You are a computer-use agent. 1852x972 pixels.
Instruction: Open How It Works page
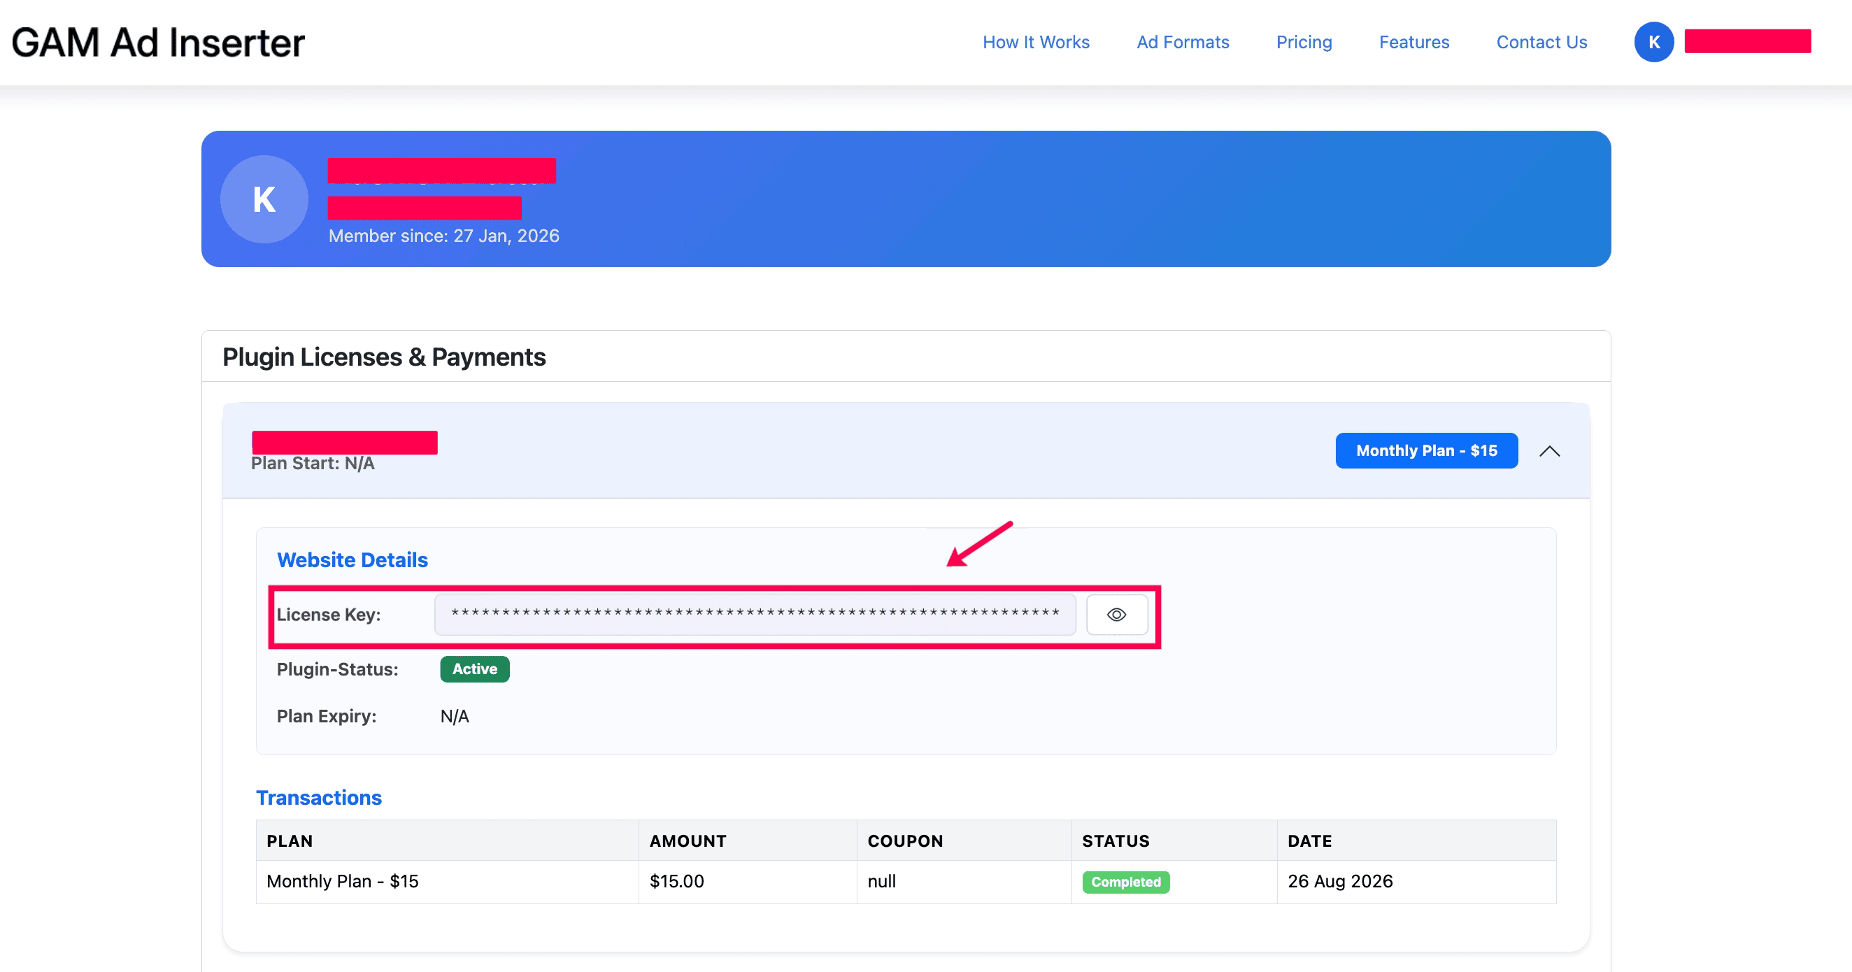[x=1036, y=43]
